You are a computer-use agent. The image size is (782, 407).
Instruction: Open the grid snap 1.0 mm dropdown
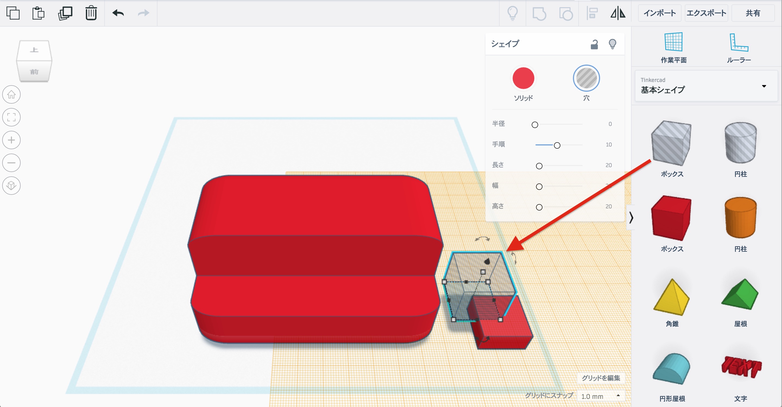coord(600,396)
